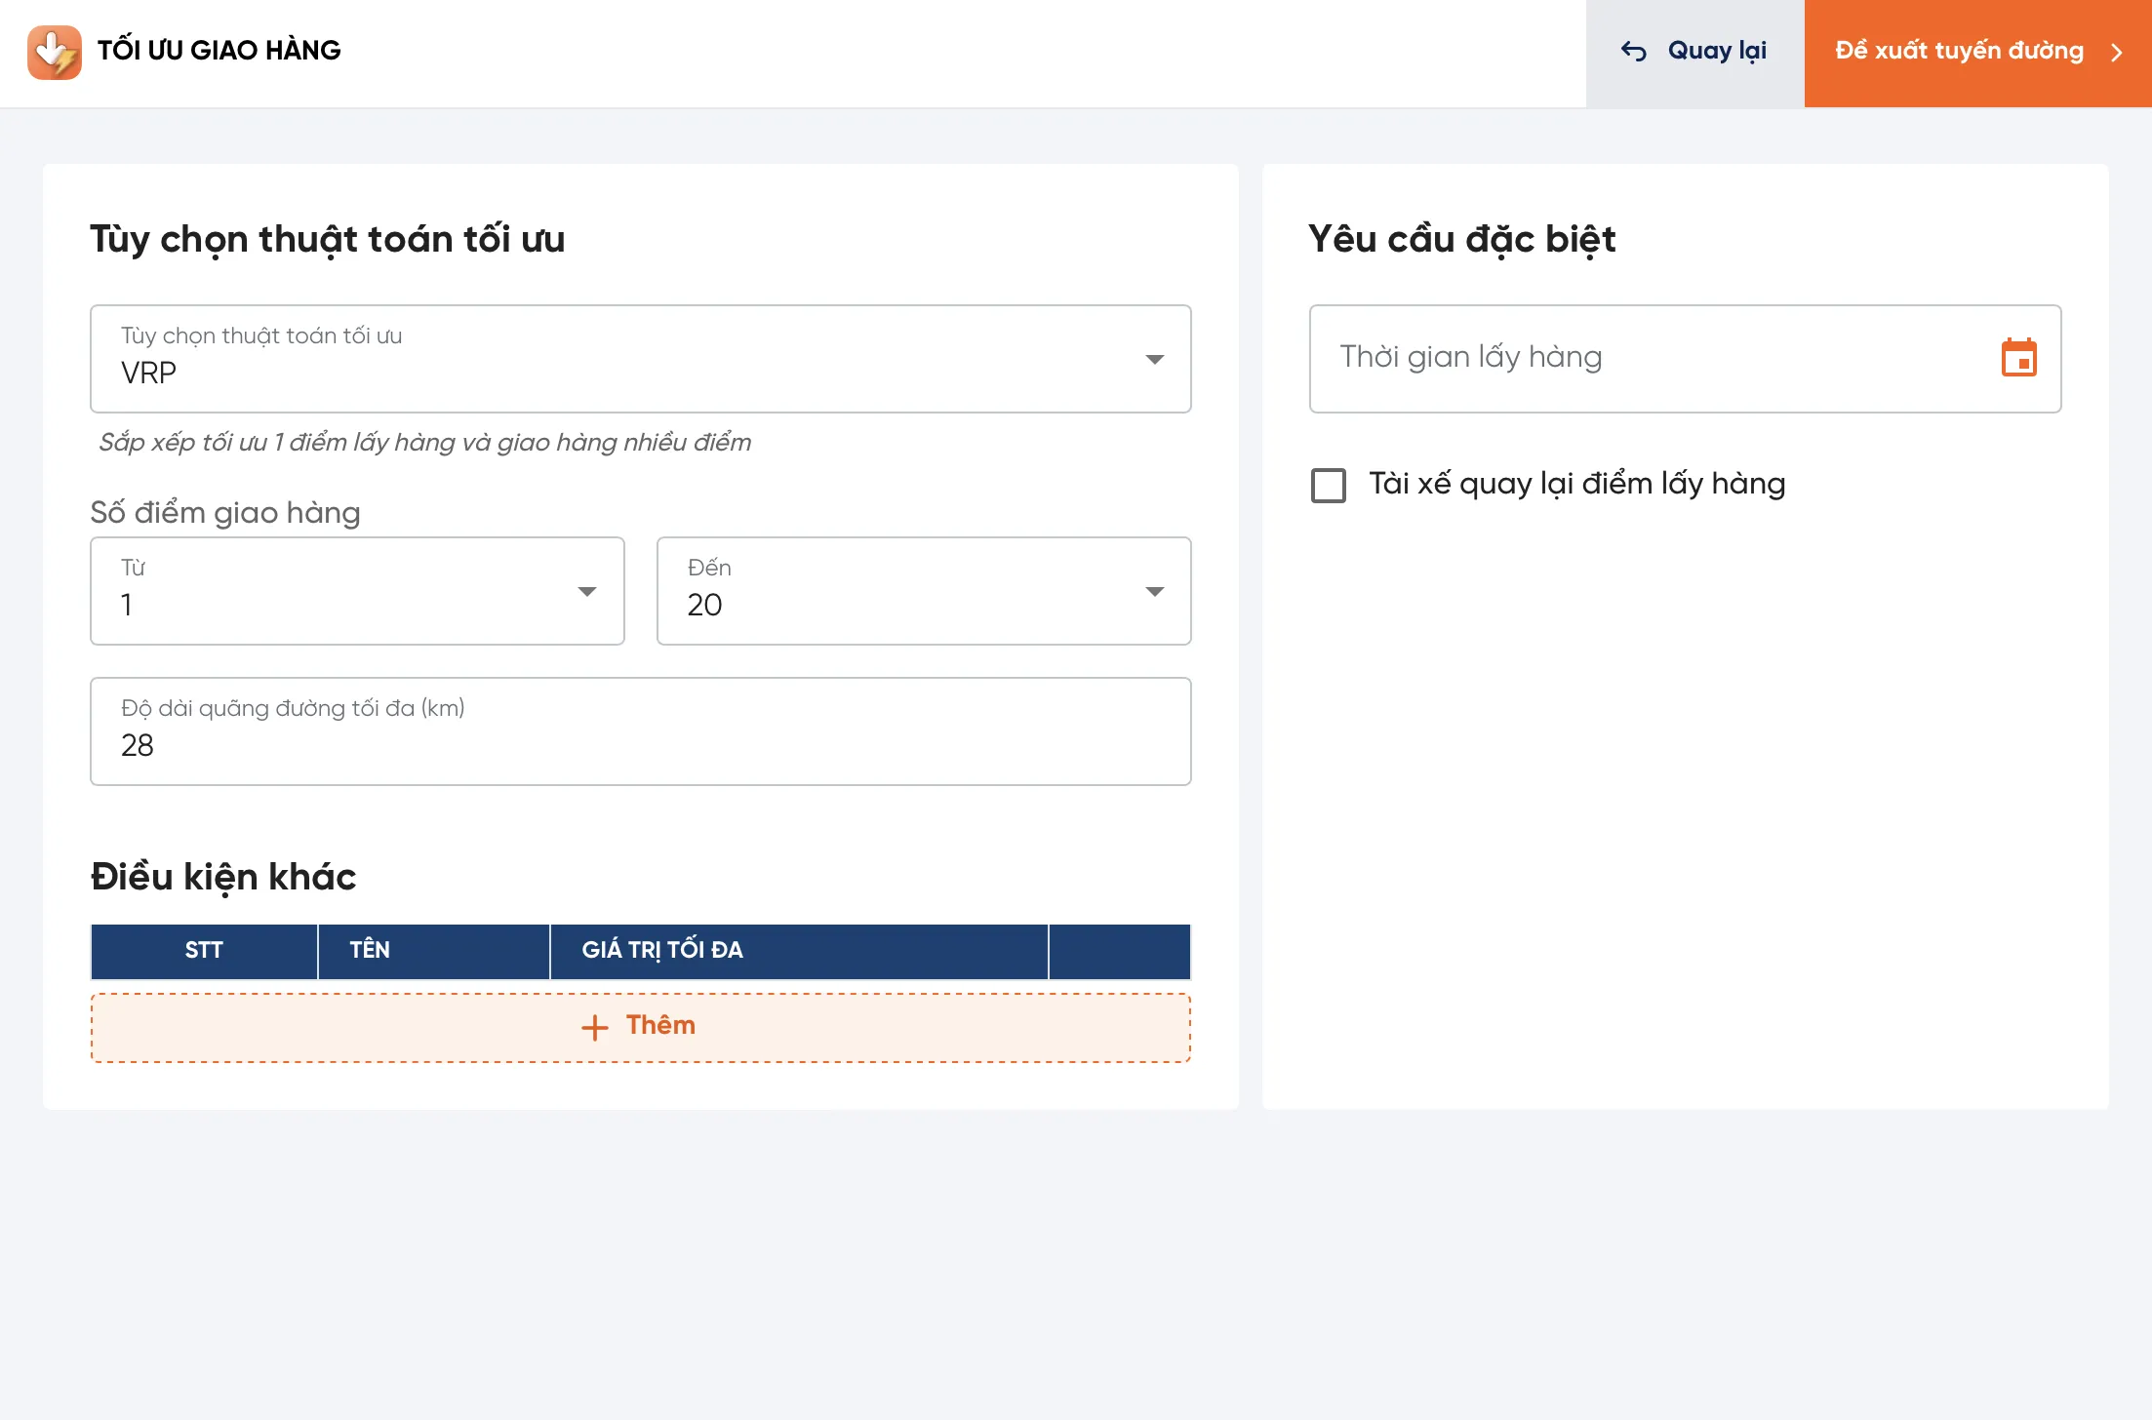The height and width of the screenshot is (1420, 2152).
Task: Click the date picker calendar icon
Action: click(x=2020, y=357)
